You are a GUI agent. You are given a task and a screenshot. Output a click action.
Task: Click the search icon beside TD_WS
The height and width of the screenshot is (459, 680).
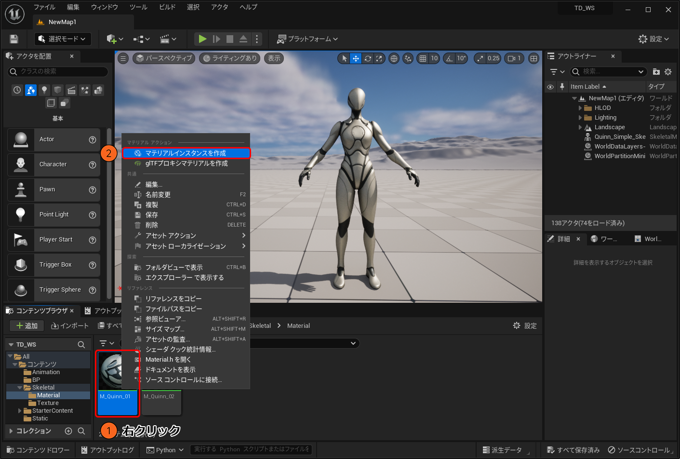tap(81, 345)
